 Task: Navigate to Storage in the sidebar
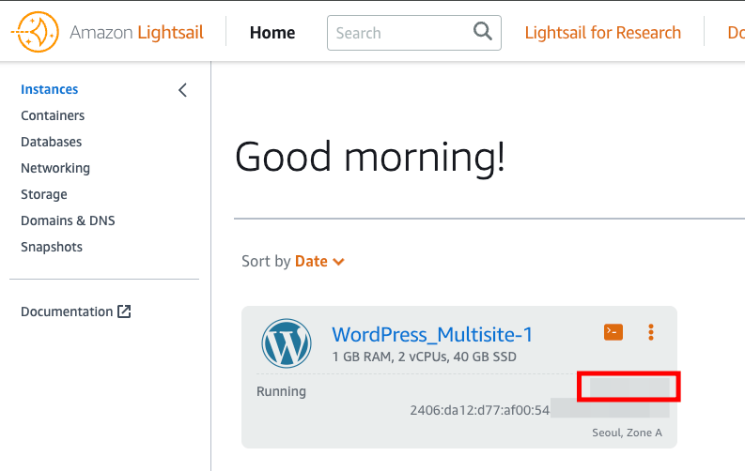44,194
